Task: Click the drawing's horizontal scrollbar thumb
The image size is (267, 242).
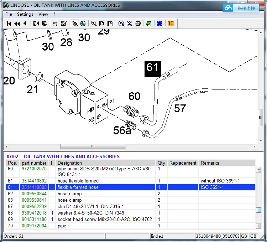Action: 93,146
